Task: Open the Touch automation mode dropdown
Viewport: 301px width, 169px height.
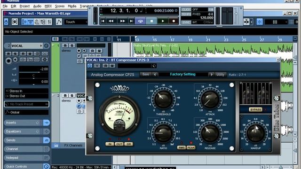Action: (76, 22)
